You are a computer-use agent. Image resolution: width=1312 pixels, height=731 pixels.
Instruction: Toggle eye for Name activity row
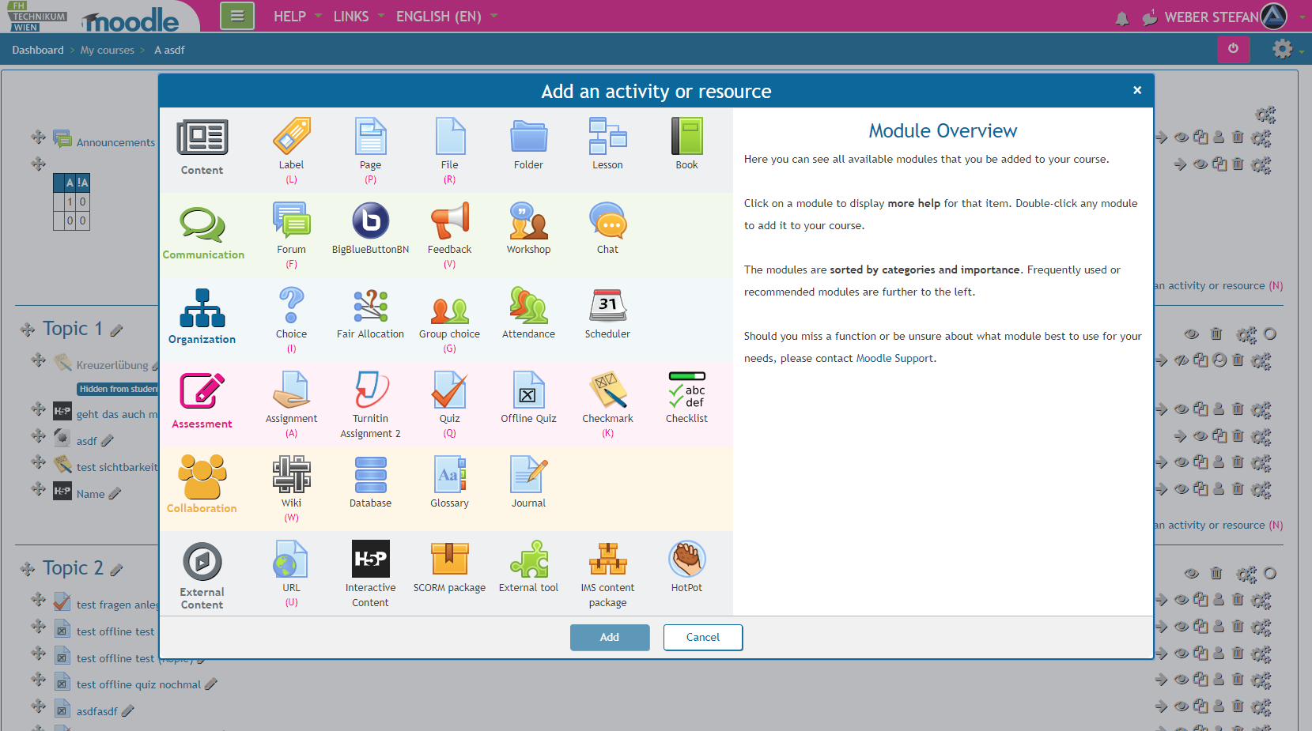[1182, 489]
